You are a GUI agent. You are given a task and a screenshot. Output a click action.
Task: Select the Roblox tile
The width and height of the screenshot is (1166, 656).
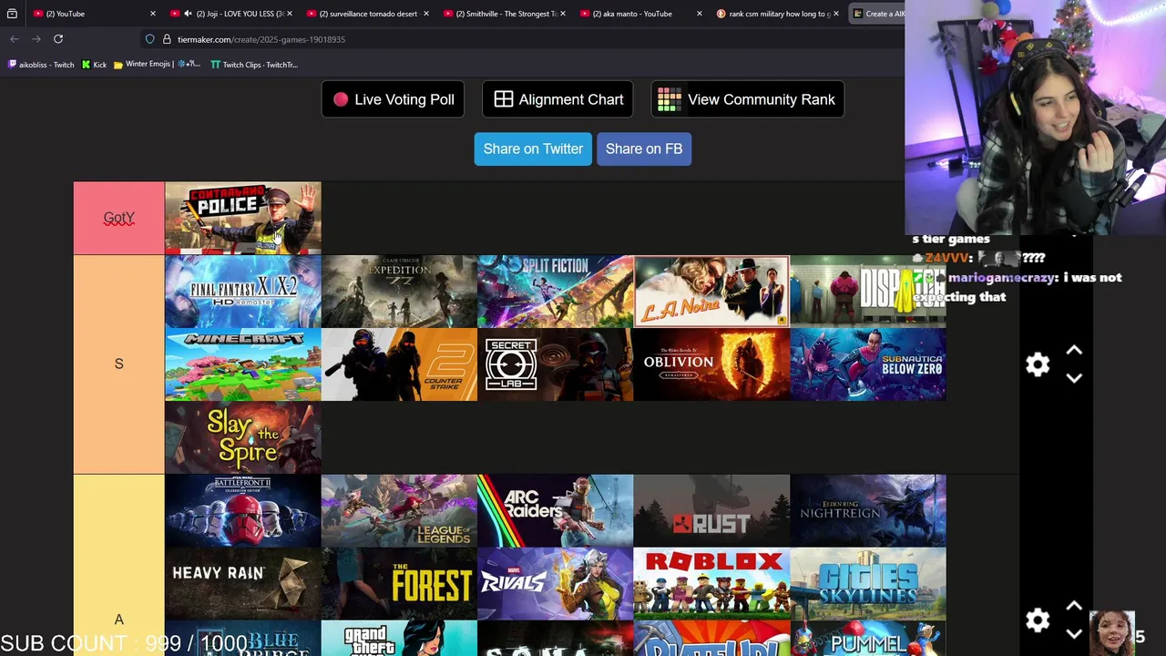(711, 583)
